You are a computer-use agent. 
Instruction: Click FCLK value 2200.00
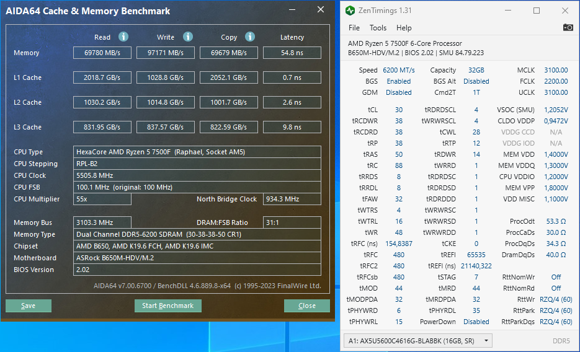[x=556, y=81]
